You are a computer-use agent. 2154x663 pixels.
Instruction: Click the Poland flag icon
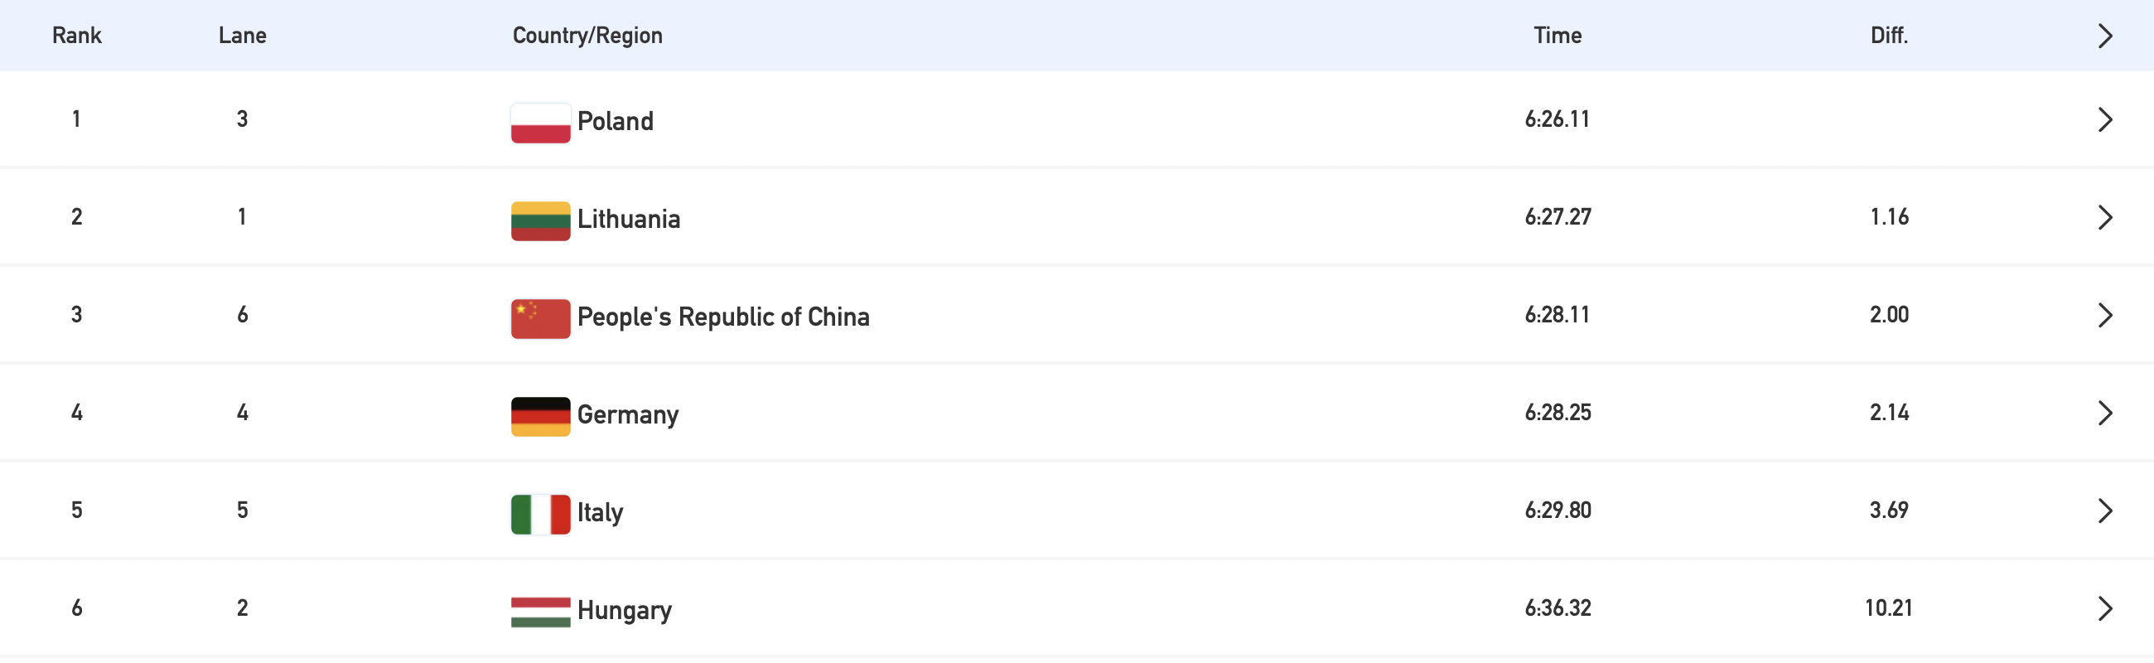point(540,123)
